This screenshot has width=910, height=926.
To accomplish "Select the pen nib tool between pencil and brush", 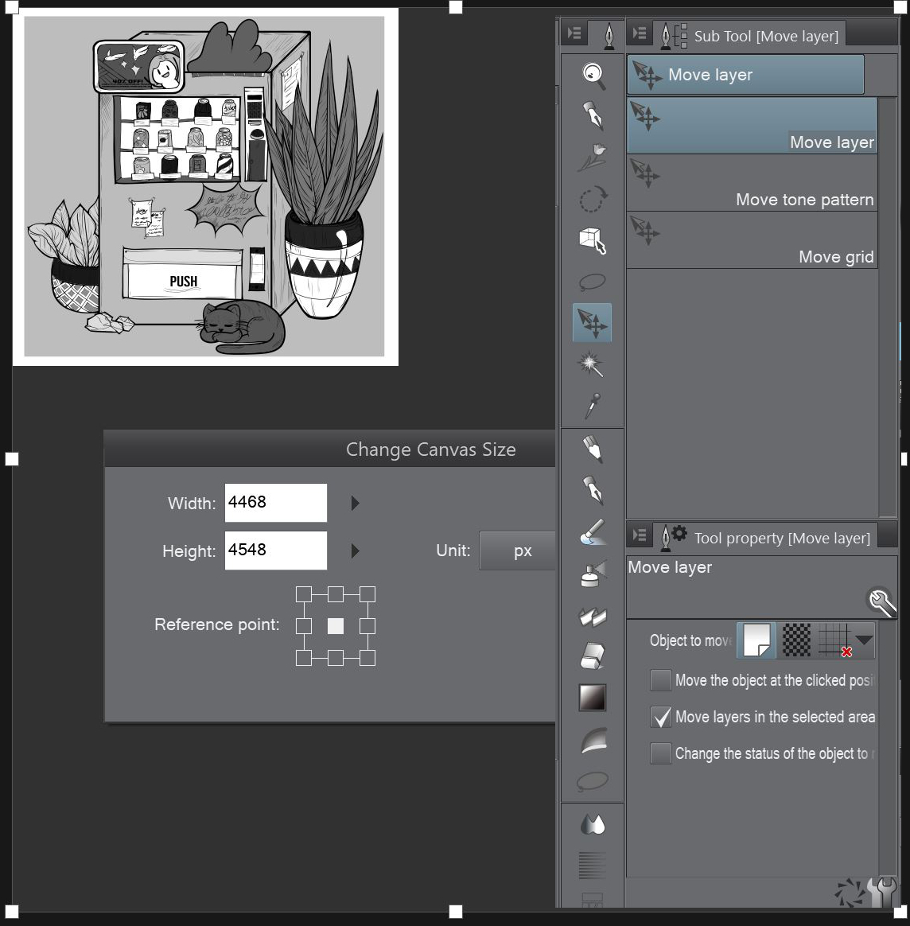I will pyautogui.click(x=593, y=490).
